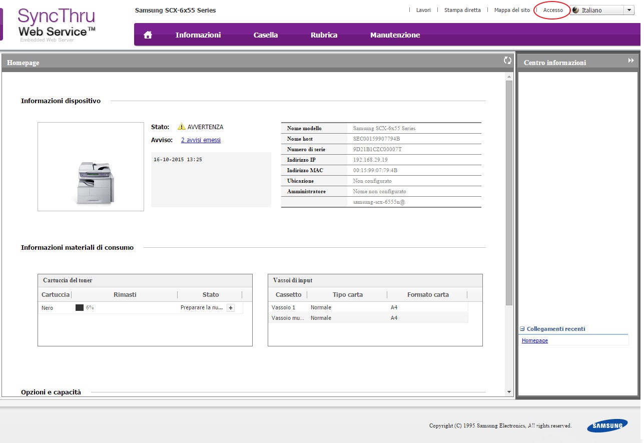Click the Rimasti column header

click(125, 294)
